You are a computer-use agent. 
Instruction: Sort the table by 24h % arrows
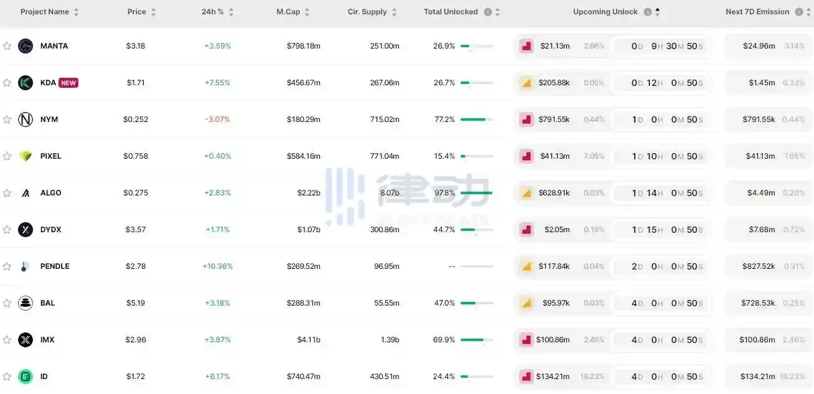click(231, 12)
